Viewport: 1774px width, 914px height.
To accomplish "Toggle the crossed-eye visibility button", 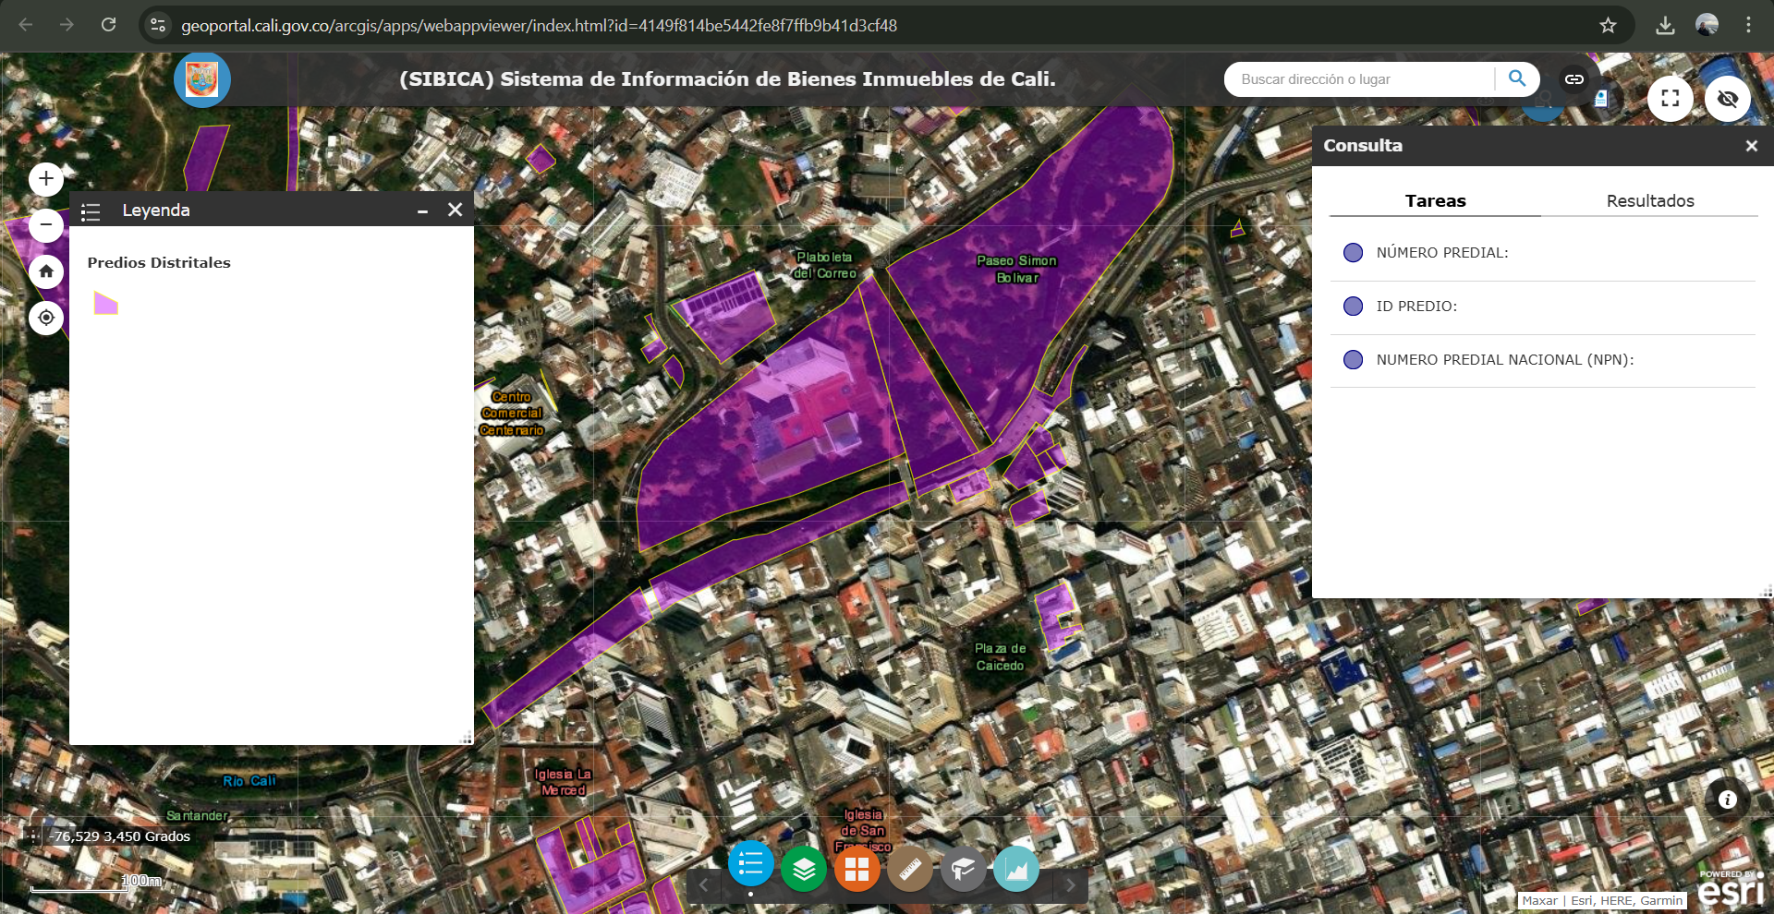I will [1727, 99].
